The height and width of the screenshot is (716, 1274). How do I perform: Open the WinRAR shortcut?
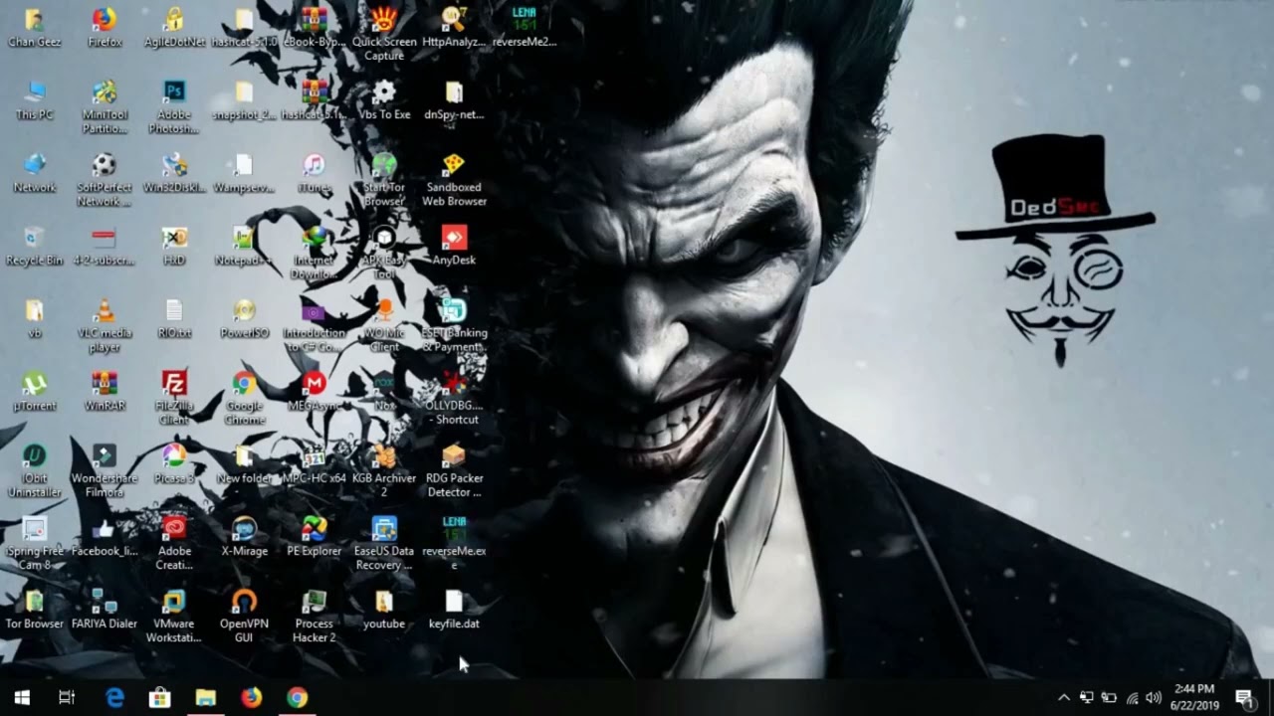point(105,391)
